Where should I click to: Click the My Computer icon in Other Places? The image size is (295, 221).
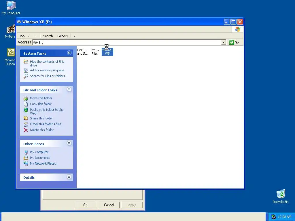[26, 152]
